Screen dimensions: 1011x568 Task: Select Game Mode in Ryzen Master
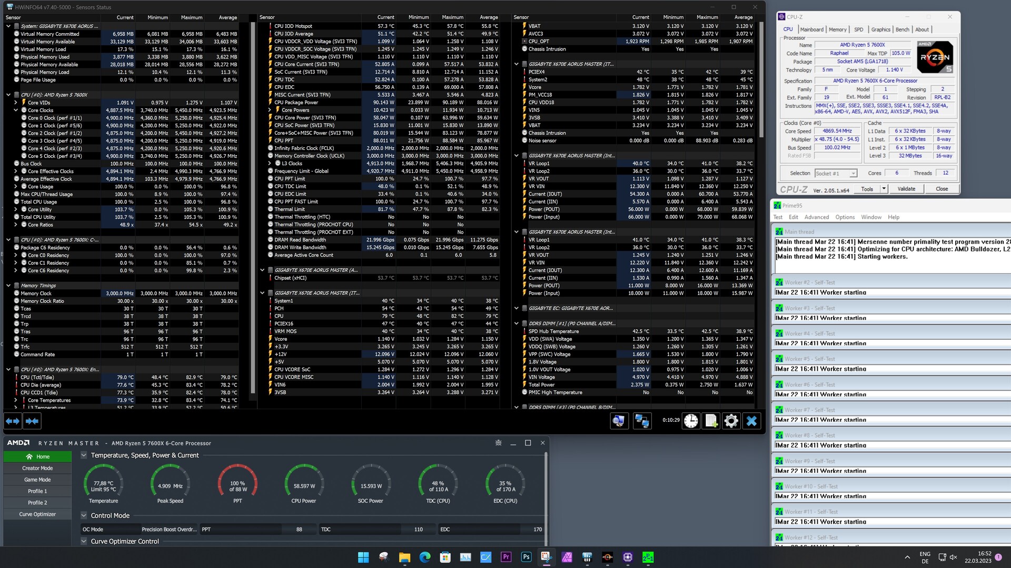point(37,480)
